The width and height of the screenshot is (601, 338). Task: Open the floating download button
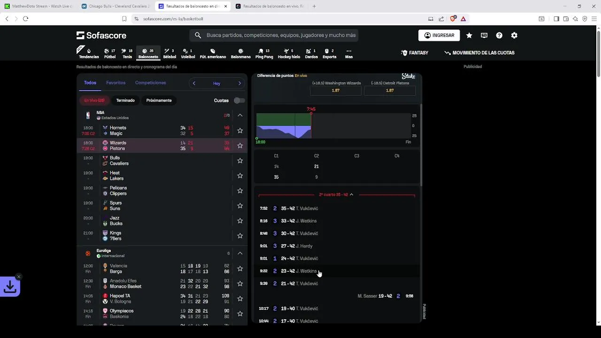tap(10, 286)
